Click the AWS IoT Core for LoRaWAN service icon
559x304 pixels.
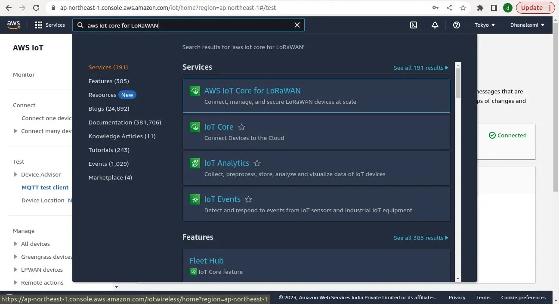pos(195,91)
